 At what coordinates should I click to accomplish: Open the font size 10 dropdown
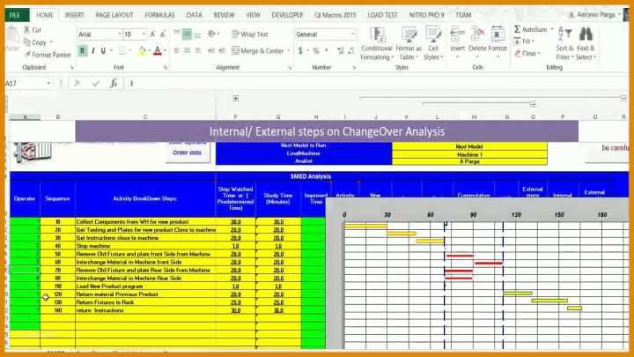coord(144,34)
